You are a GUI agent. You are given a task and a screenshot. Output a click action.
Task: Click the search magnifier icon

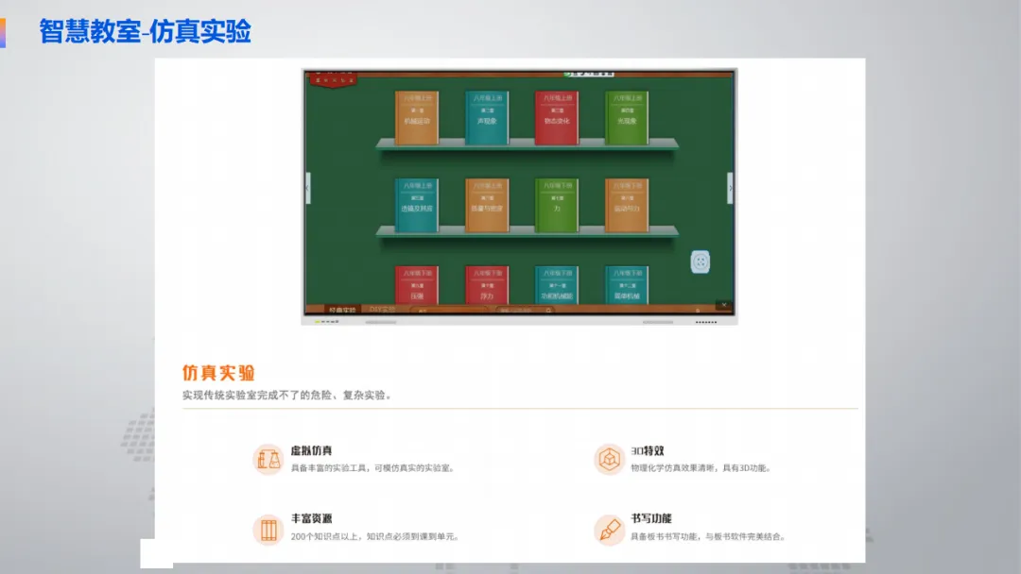549,311
